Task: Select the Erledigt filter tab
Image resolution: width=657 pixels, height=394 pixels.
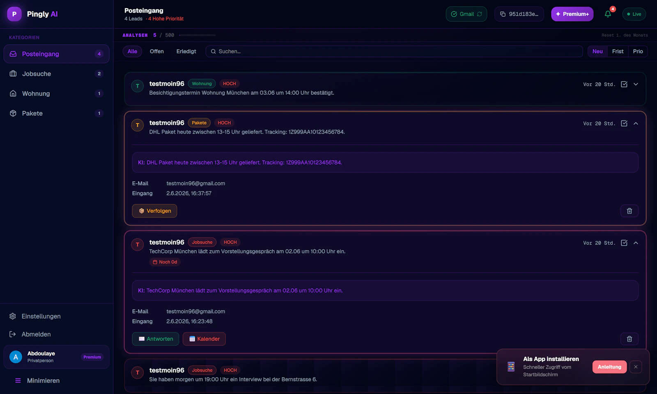Action: (x=186, y=51)
